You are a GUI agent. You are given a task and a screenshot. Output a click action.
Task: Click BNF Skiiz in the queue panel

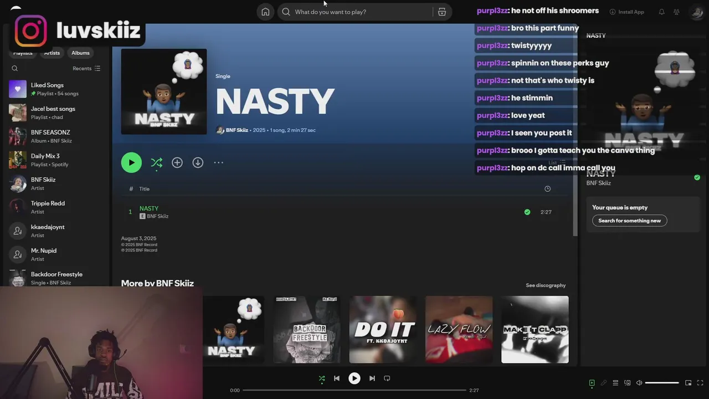click(x=599, y=183)
